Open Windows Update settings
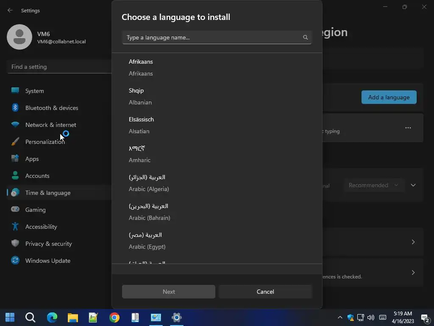The width and height of the screenshot is (434, 326). coord(59,261)
